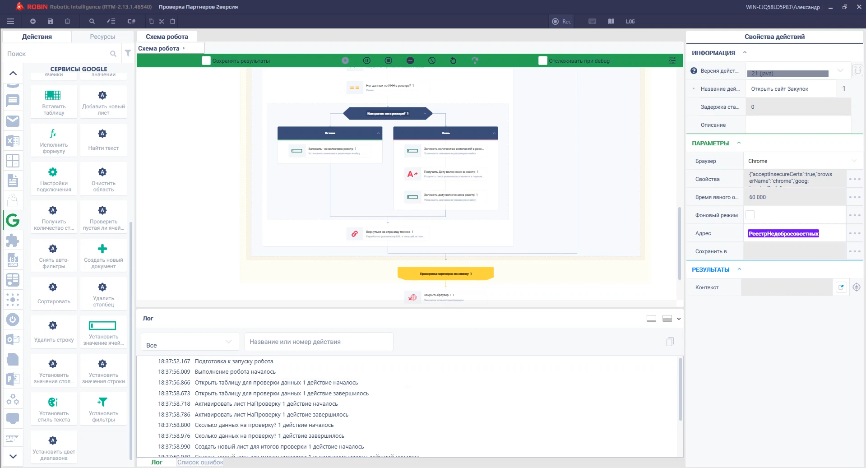Create a new robot with the plus icon
This screenshot has width=866, height=468.
click(x=33, y=21)
